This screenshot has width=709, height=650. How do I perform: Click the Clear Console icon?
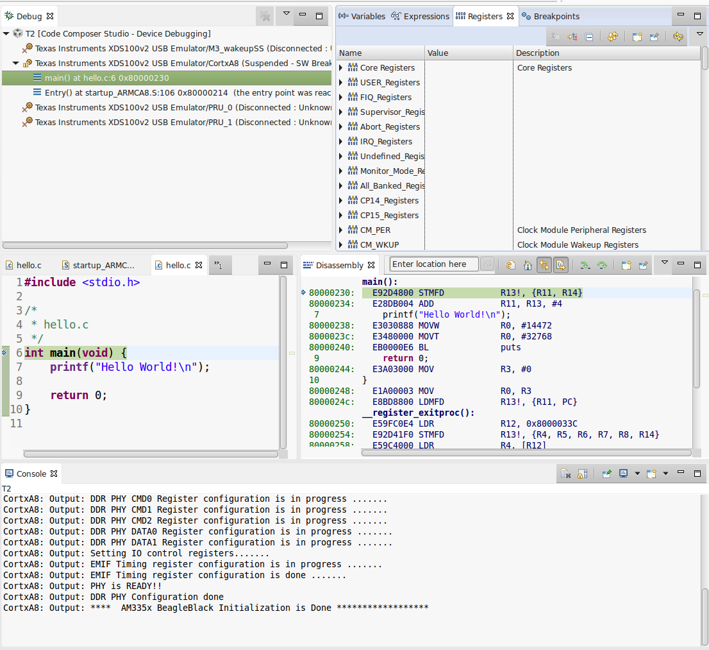[565, 474]
